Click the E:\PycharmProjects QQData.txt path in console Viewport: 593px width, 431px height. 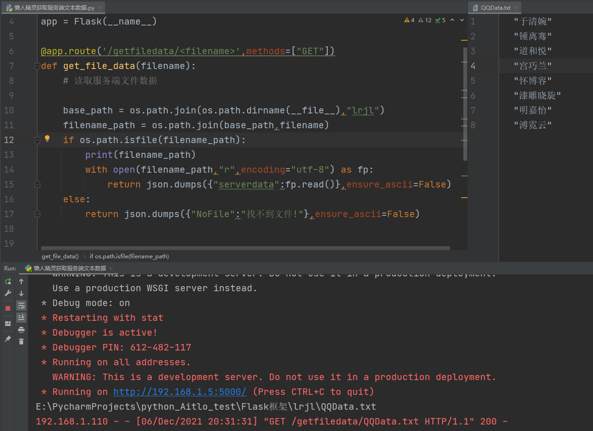[206, 406]
